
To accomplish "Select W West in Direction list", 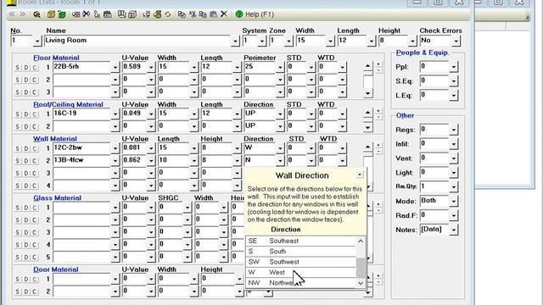I will (300, 273).
